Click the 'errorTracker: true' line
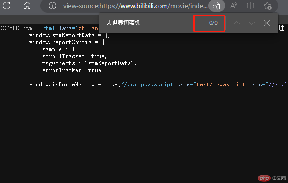 pos(72,70)
